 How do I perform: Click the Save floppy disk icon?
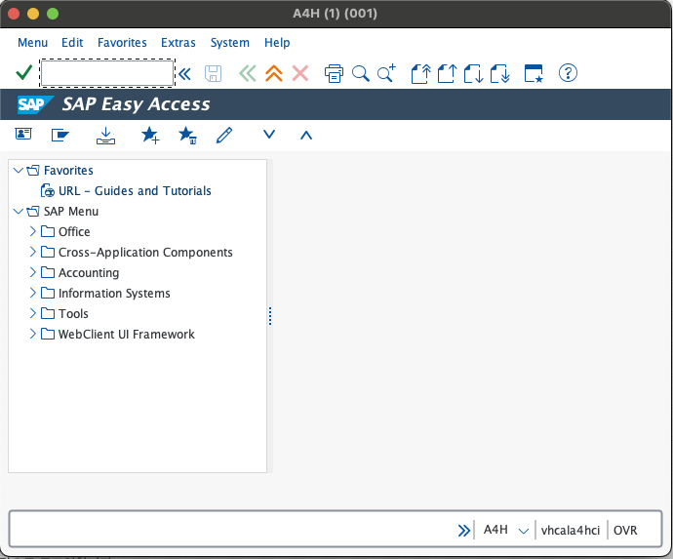[x=213, y=74]
